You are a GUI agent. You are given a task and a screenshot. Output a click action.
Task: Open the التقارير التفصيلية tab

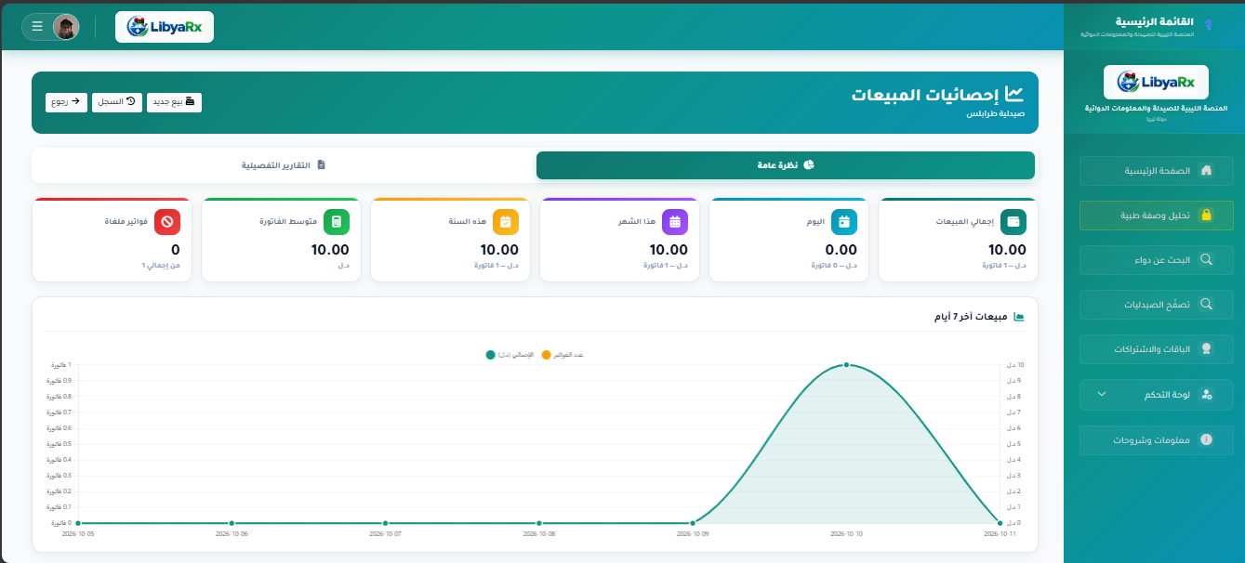[x=284, y=165]
